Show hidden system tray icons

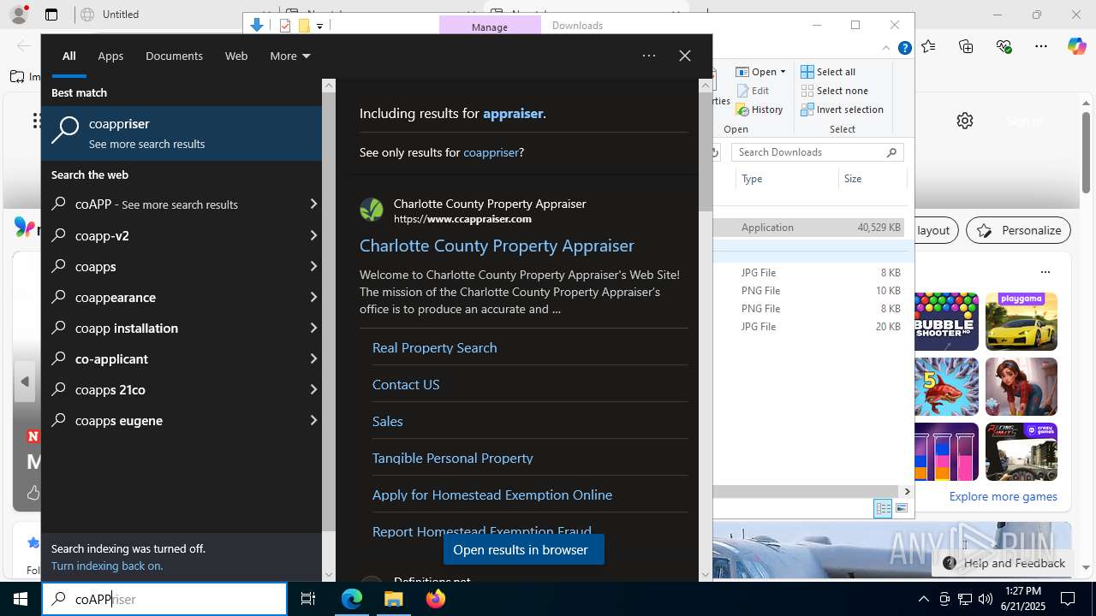(923, 599)
